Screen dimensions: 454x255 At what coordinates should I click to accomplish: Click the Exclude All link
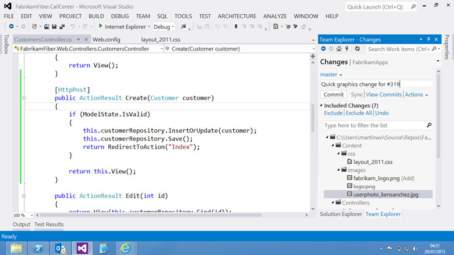pos(359,113)
